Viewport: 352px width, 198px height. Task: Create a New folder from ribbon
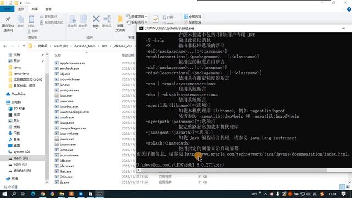[120, 24]
